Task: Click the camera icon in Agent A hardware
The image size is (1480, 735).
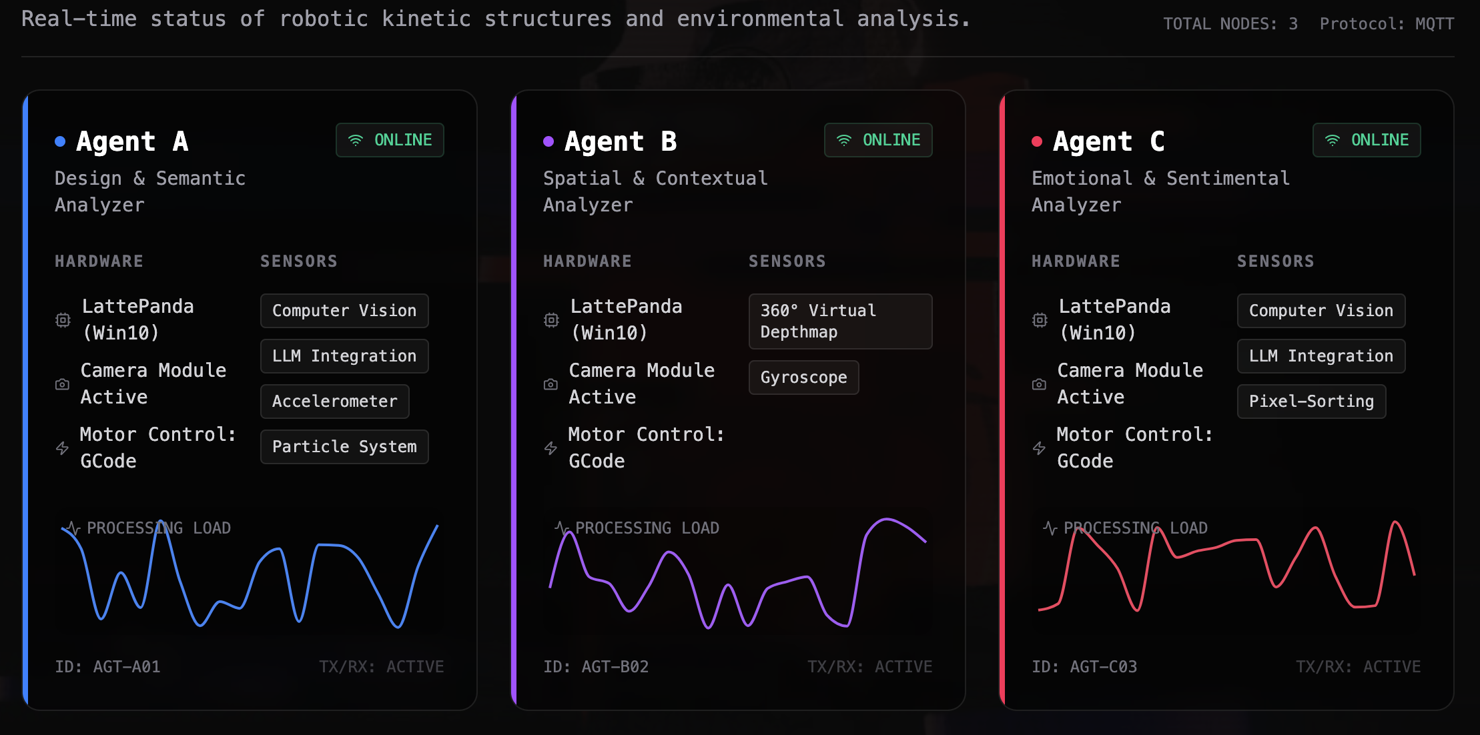Action: click(x=62, y=384)
